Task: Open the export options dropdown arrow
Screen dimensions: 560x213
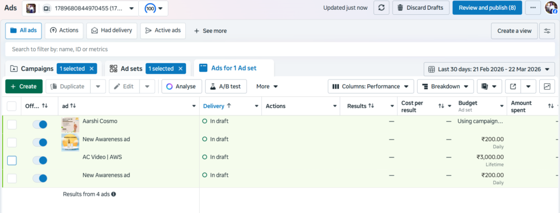Action: [529, 87]
